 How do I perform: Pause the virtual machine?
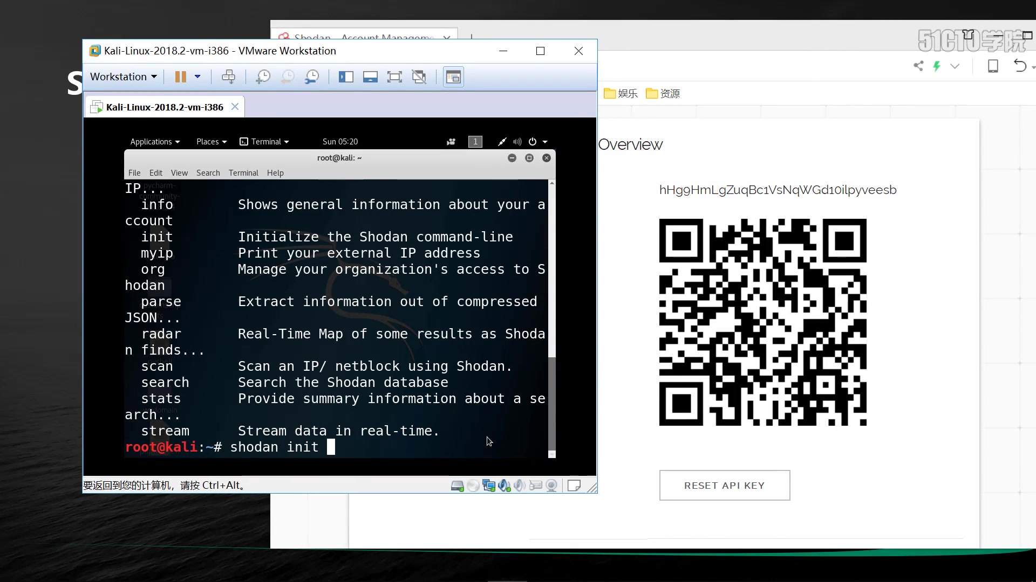(180, 77)
